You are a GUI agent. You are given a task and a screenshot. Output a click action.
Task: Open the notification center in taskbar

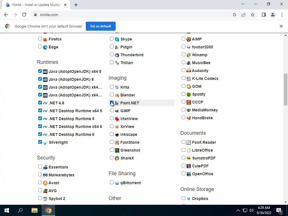279,210
